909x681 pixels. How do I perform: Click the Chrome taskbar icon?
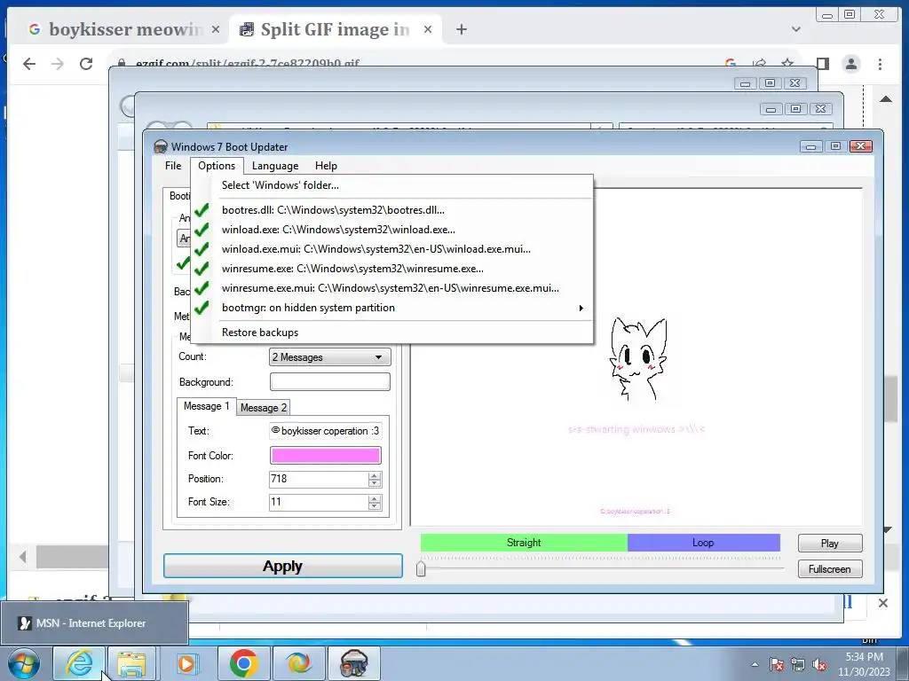(243, 663)
